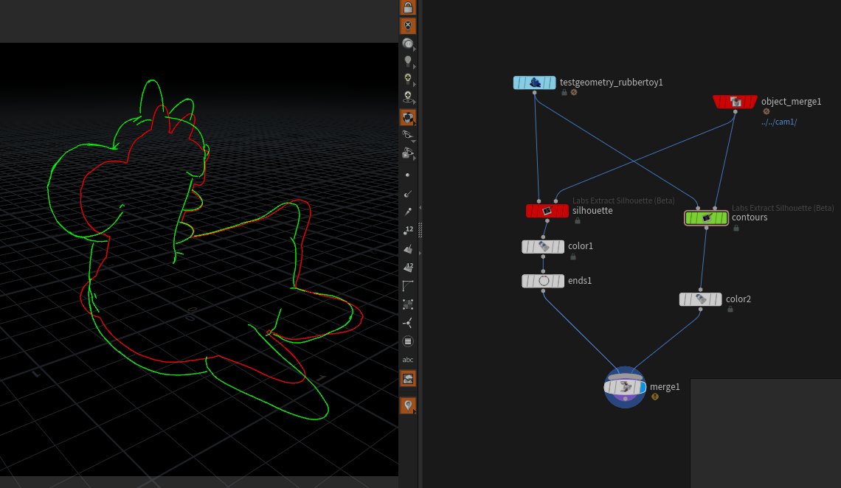Click the lock badge under testgeometry_rubbertoy1
The width and height of the screenshot is (841, 488).
(564, 93)
